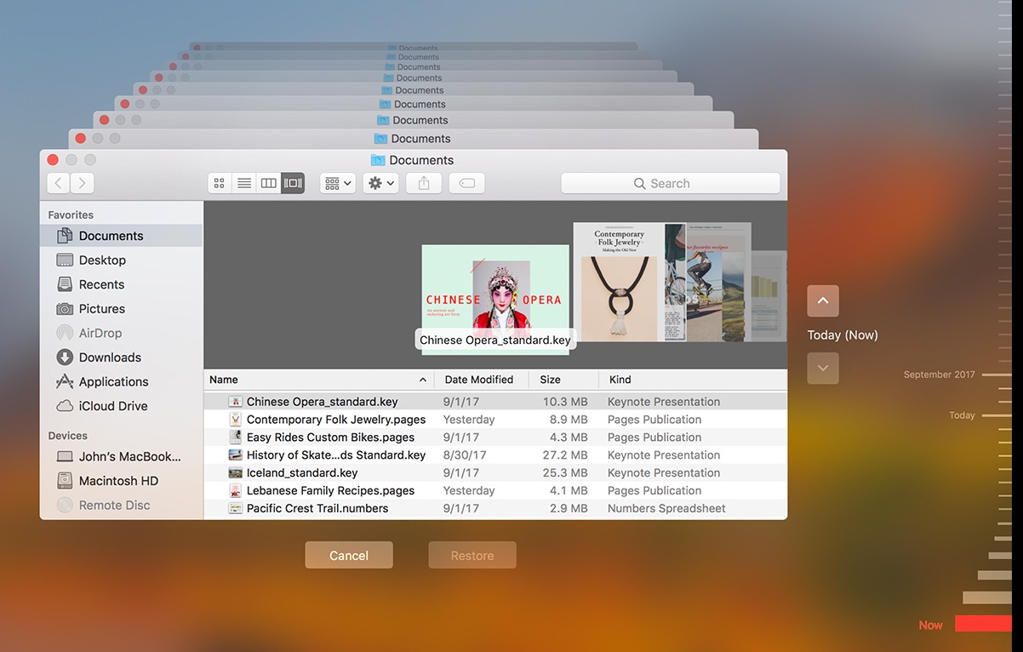Viewport: 1023px width, 652px height.
Task: Click the Pacific Crest Trail.numbers file icon
Action: click(x=236, y=509)
